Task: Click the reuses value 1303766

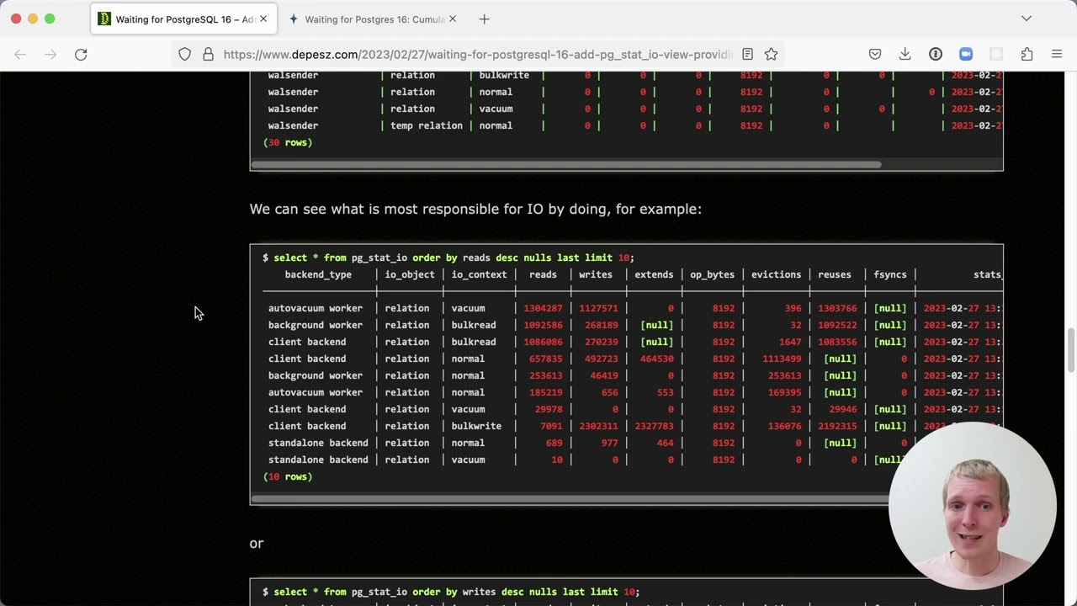Action: click(837, 308)
